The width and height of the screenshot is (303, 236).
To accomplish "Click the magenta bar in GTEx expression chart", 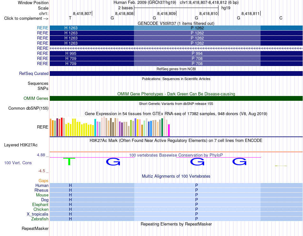I will [x=169, y=130].
